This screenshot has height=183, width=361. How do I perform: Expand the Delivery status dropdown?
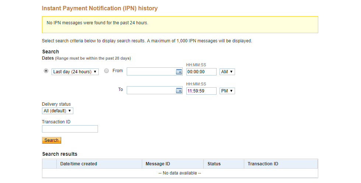click(x=57, y=111)
